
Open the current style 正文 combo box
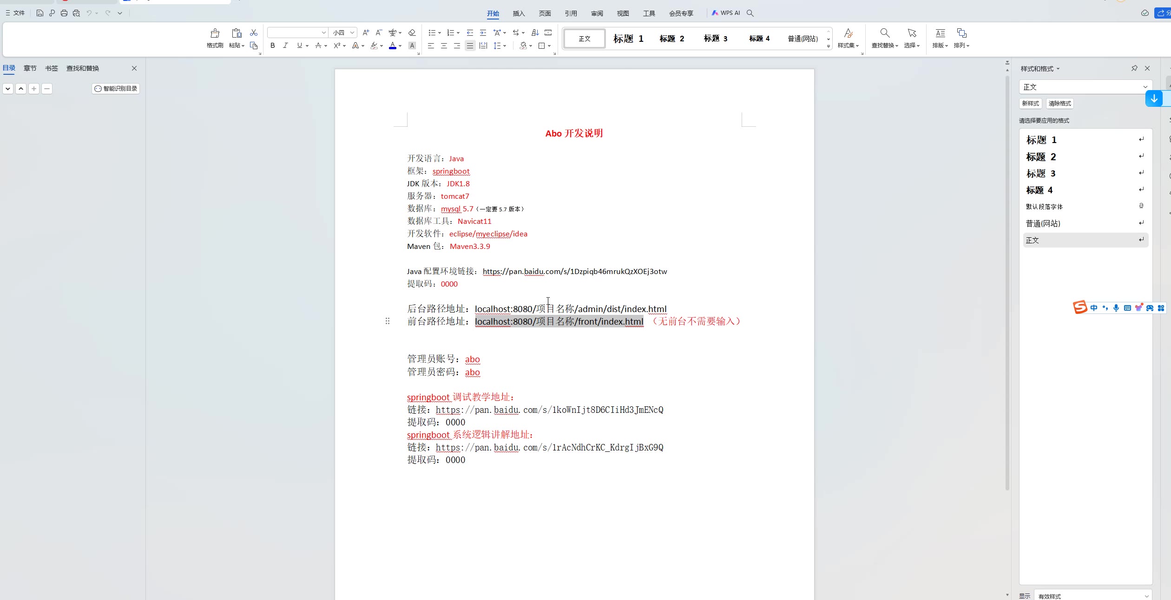coord(1085,87)
